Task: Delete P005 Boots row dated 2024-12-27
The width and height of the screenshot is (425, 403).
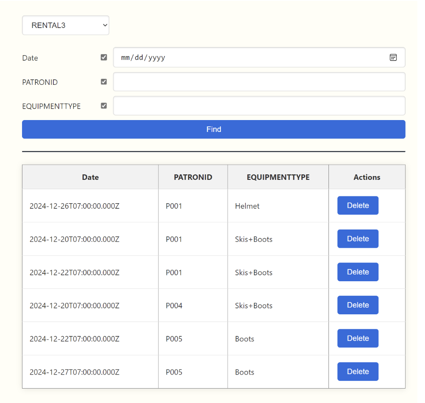Action: point(358,372)
